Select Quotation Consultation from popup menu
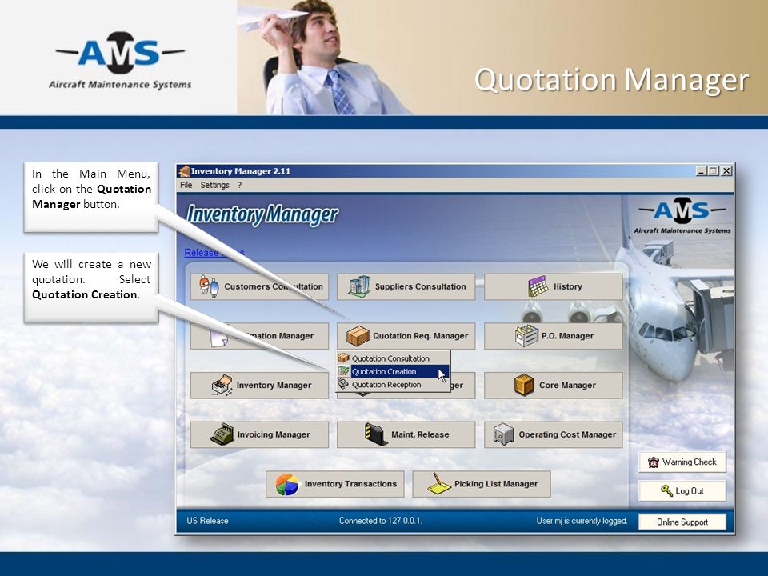 click(394, 358)
